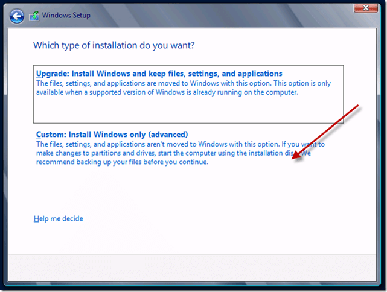This screenshot has width=387, height=292.
Task: Choose Custom: Install Windows only (advanced)
Action: (112, 134)
